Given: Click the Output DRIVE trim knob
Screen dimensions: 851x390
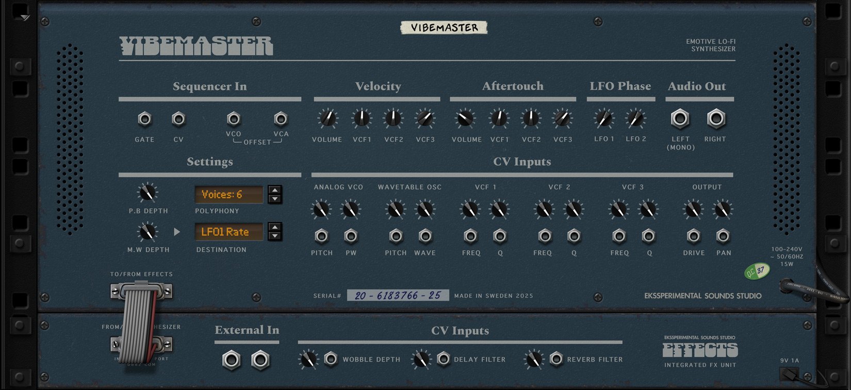Looking at the screenshot, I should click(693, 210).
